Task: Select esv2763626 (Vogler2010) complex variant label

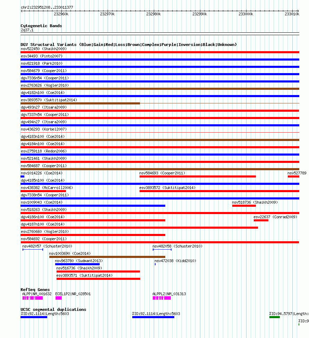Action: (45, 86)
